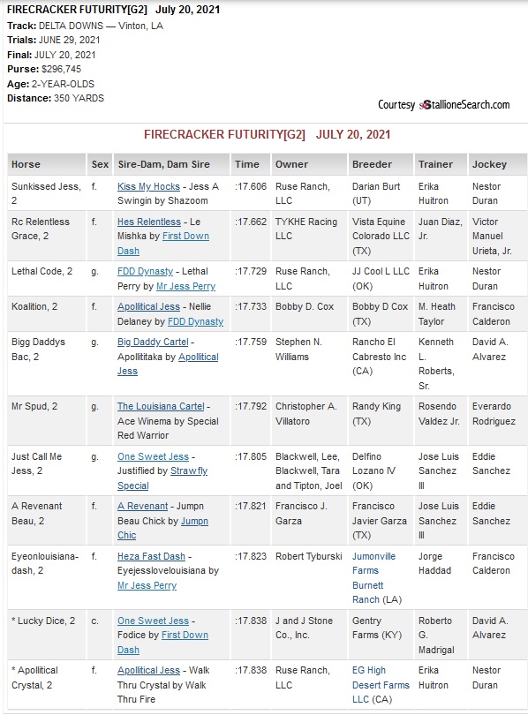
Task: Open the Hes Relentless sire link
Action: pyautogui.click(x=149, y=222)
